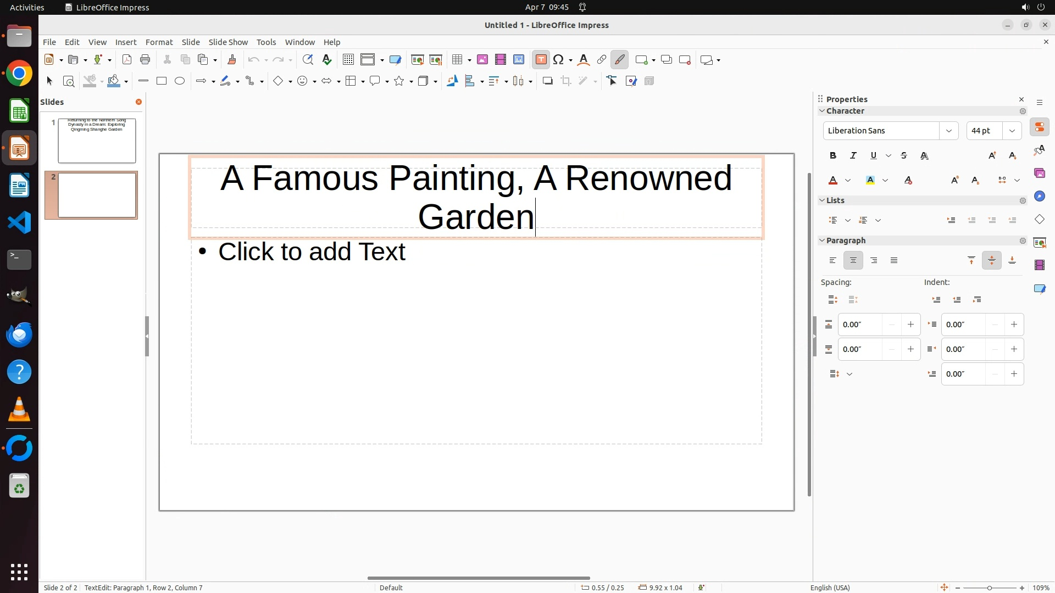Click the English (USA) language status

click(x=830, y=588)
